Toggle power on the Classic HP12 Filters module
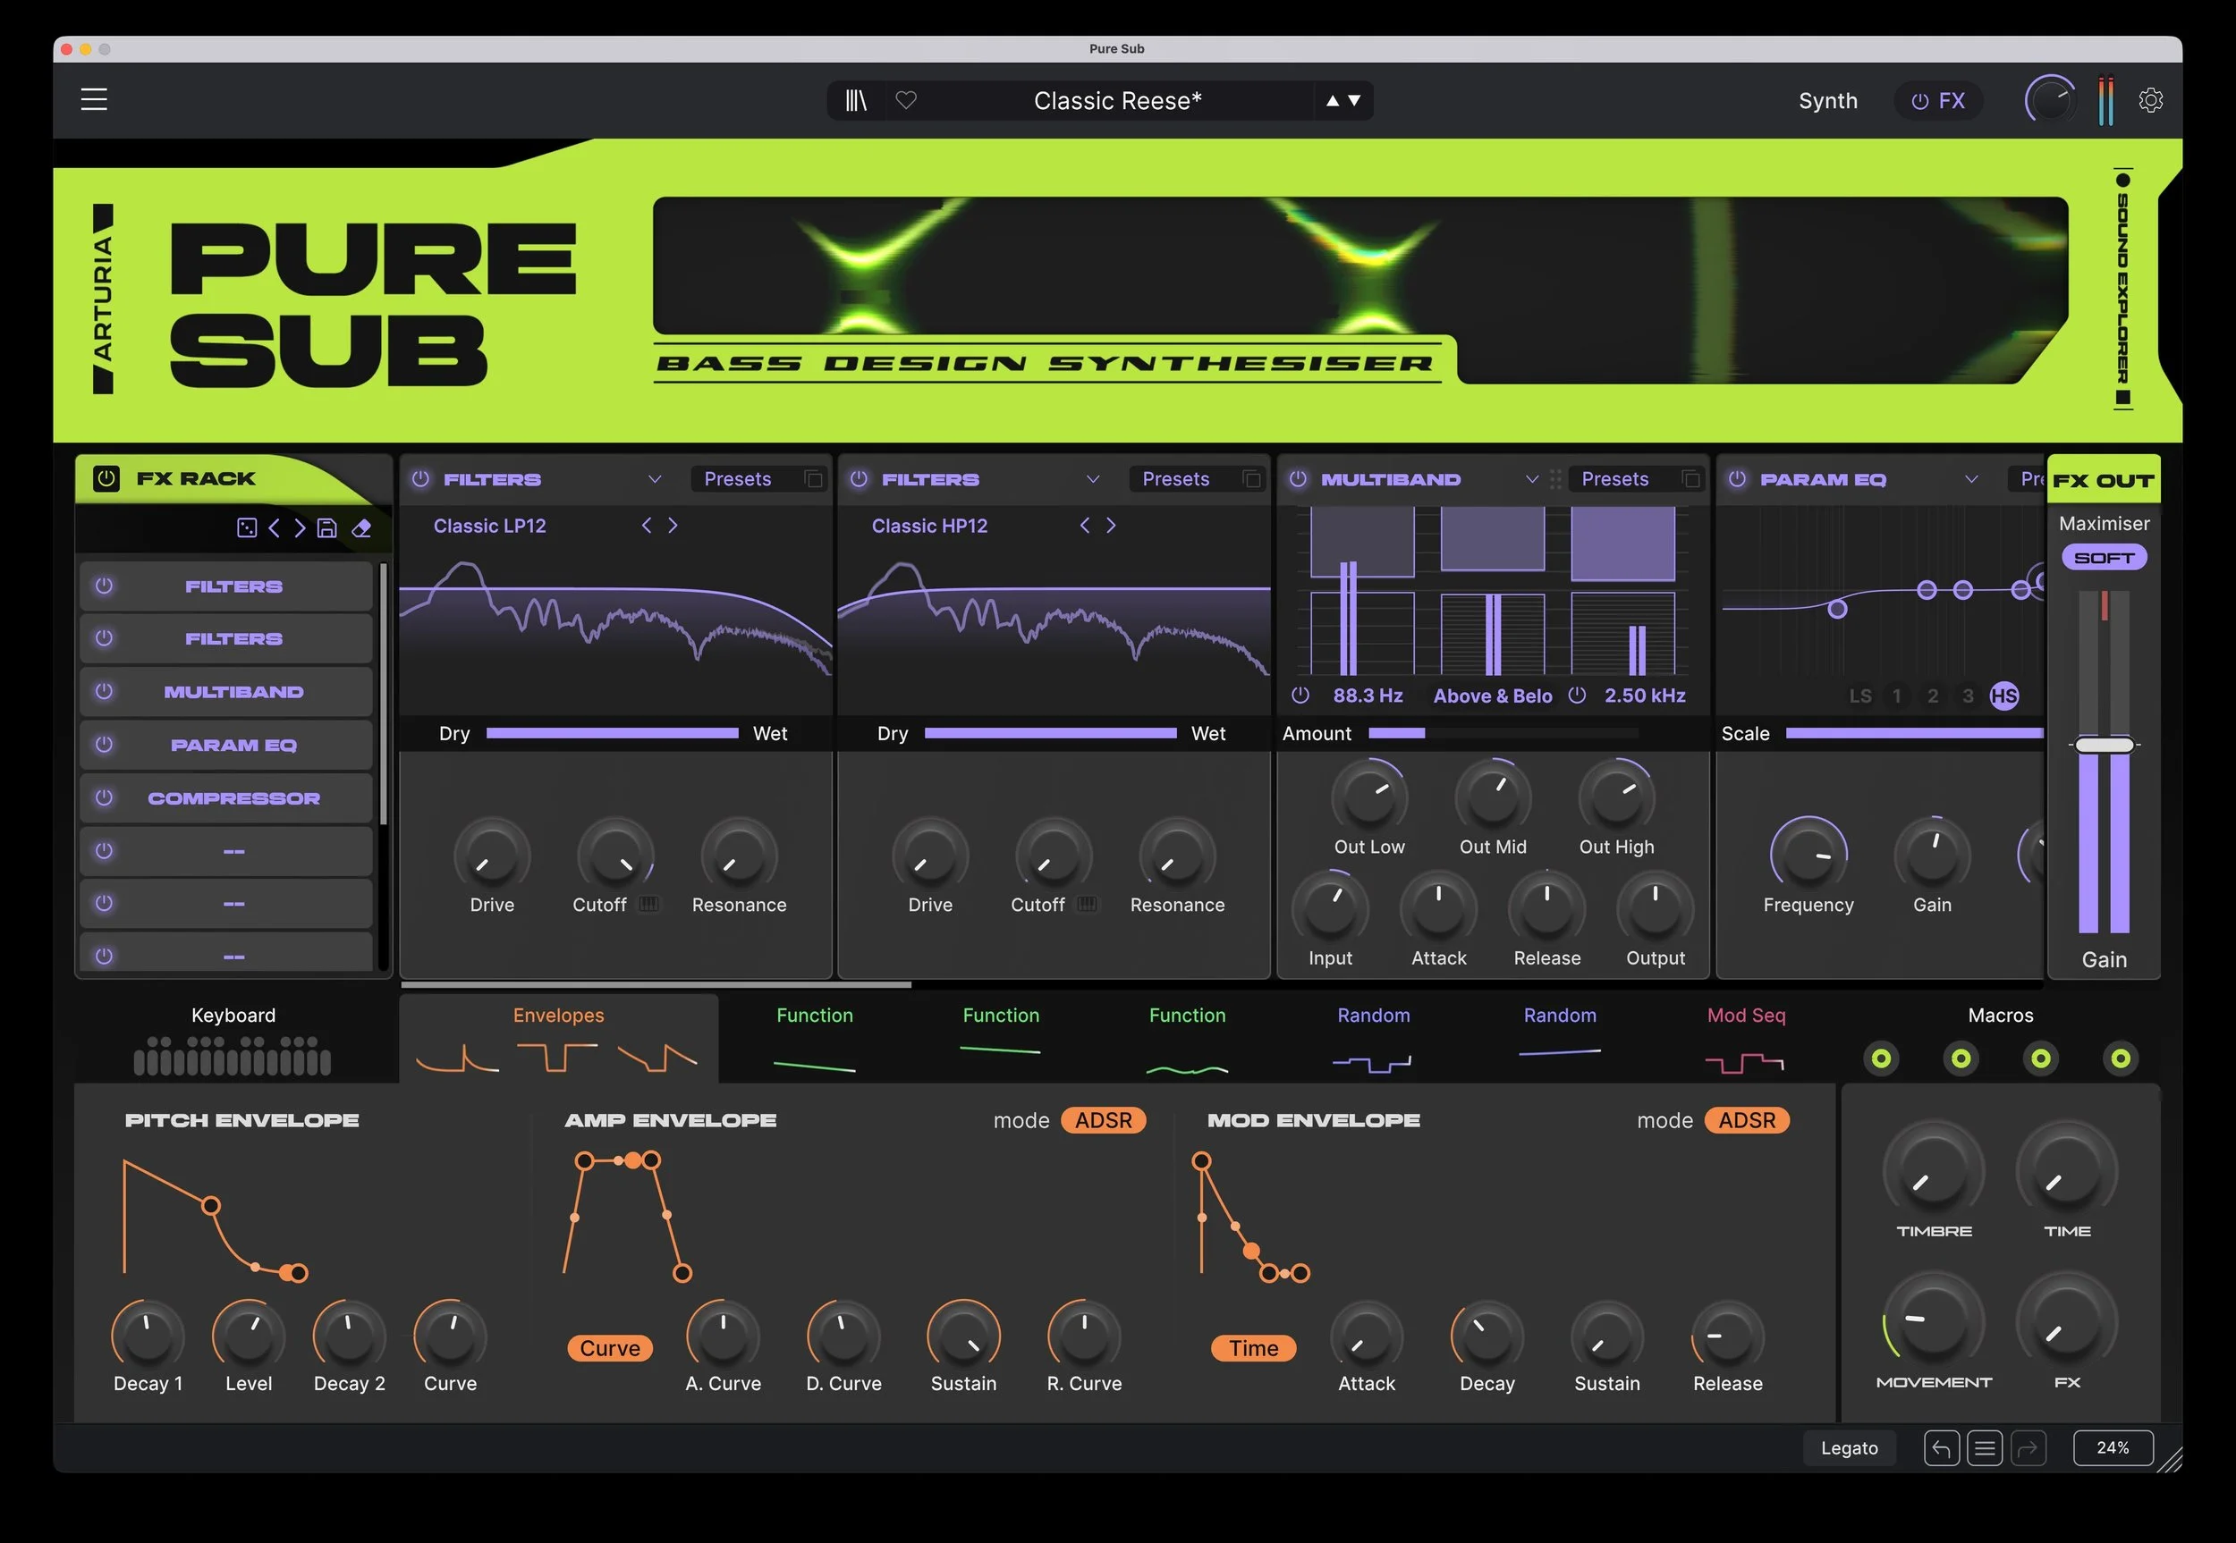Viewport: 2236px width, 1543px height. [859, 478]
